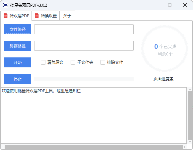Click the vertical scrollbar of notification area

(190, 115)
